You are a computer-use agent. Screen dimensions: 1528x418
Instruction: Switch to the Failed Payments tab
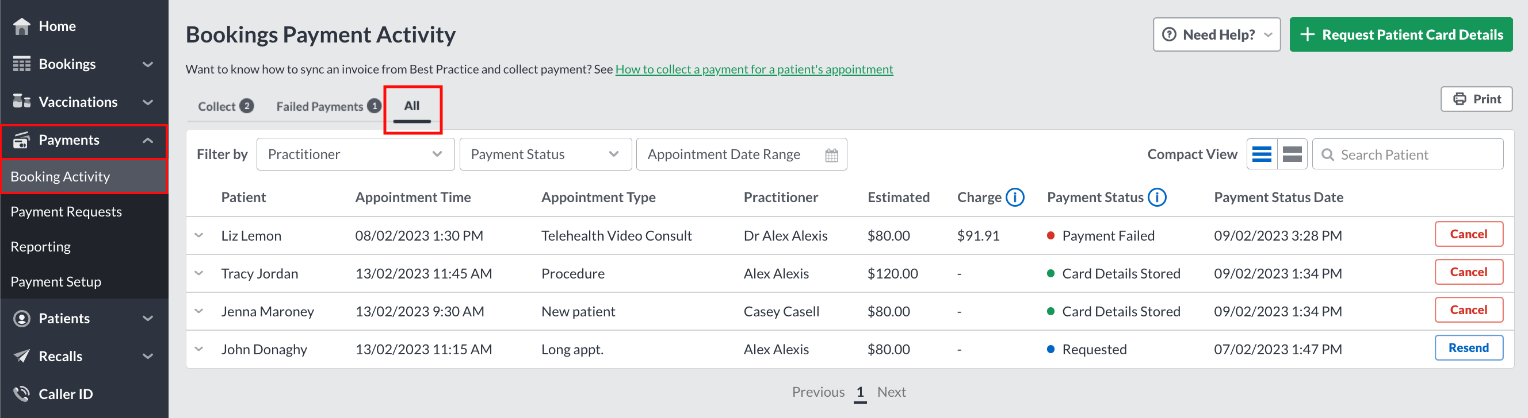click(x=328, y=107)
